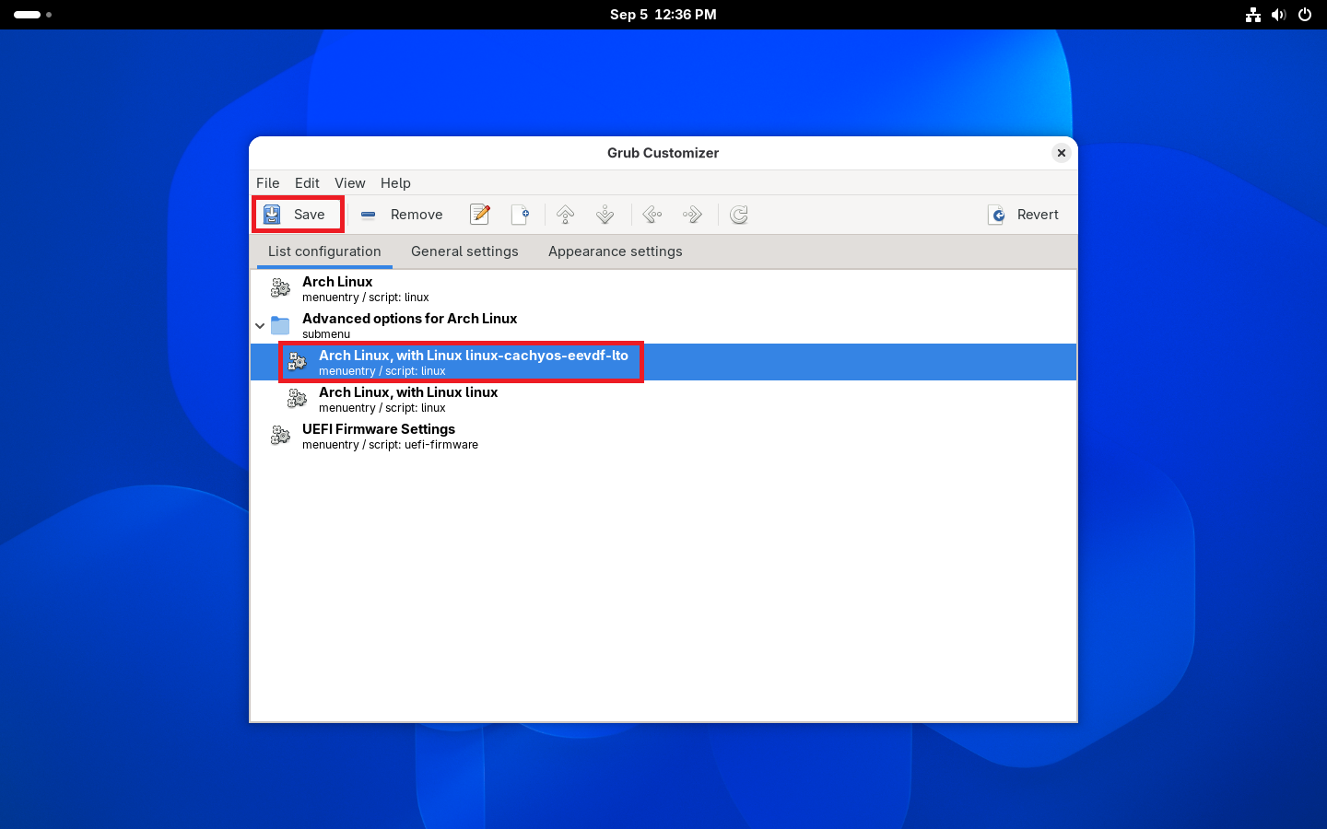The width and height of the screenshot is (1327, 829).
Task: Open the Edit menu
Action: point(307,183)
